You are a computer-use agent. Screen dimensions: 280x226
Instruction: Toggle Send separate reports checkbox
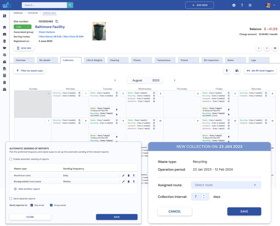[11, 199]
